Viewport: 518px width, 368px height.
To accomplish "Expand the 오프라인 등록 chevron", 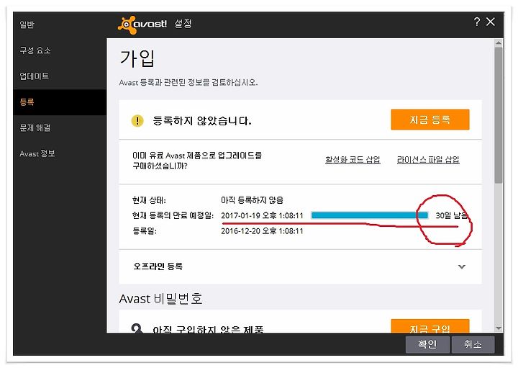I will [462, 266].
